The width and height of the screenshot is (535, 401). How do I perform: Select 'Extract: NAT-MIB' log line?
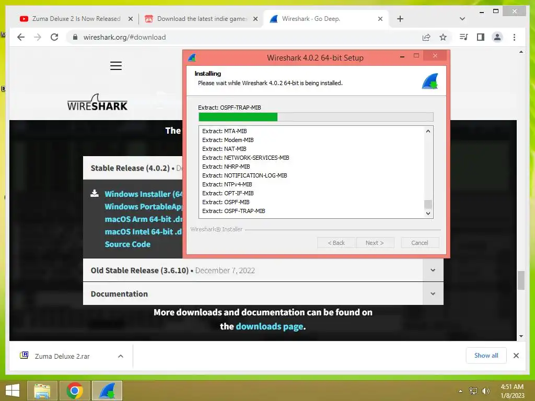pos(224,149)
